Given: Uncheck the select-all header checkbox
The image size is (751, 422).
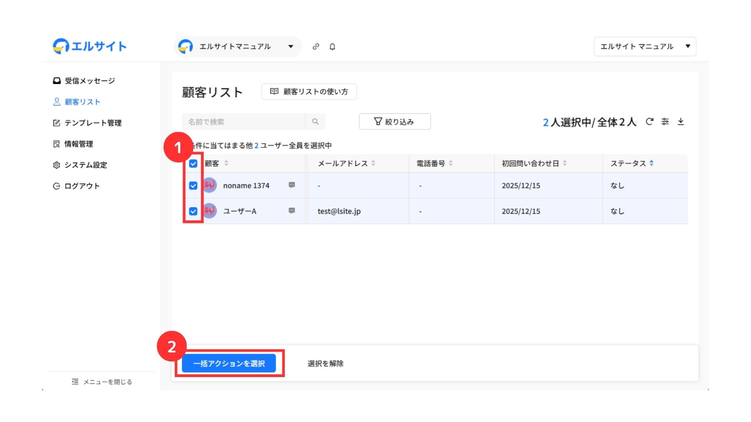Looking at the screenshot, I should 193,163.
